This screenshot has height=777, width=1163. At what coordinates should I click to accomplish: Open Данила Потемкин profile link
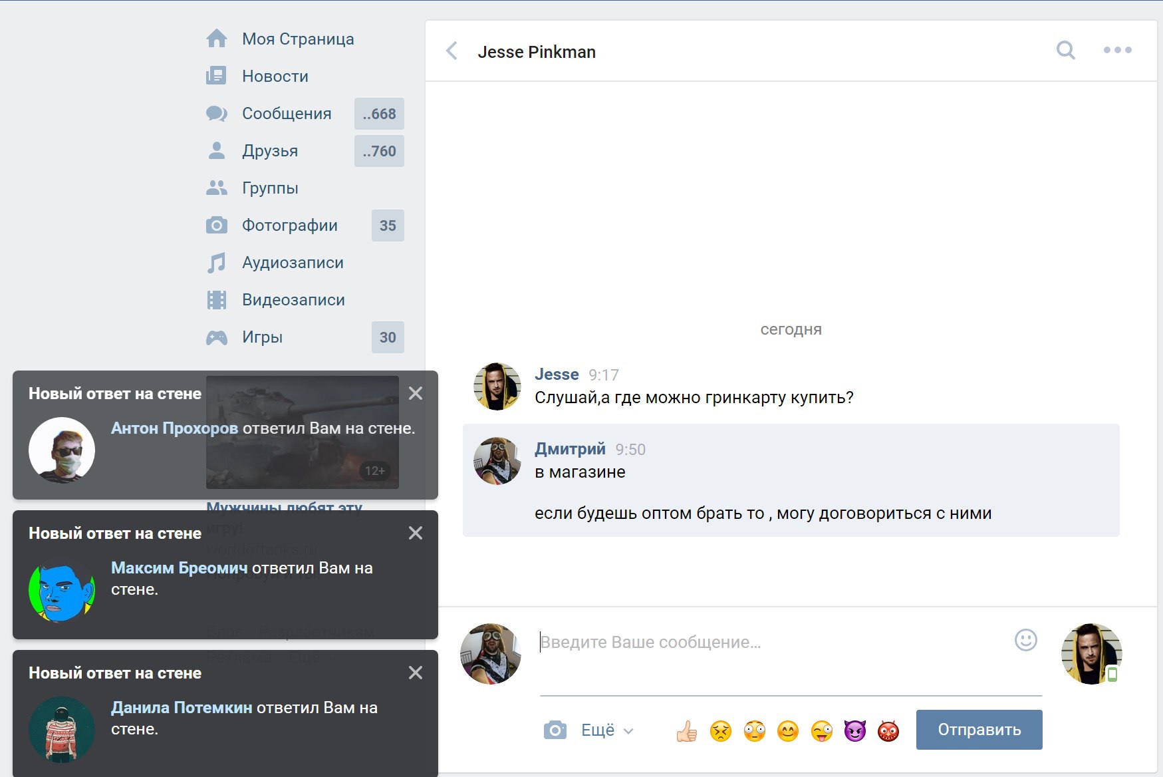tap(182, 708)
